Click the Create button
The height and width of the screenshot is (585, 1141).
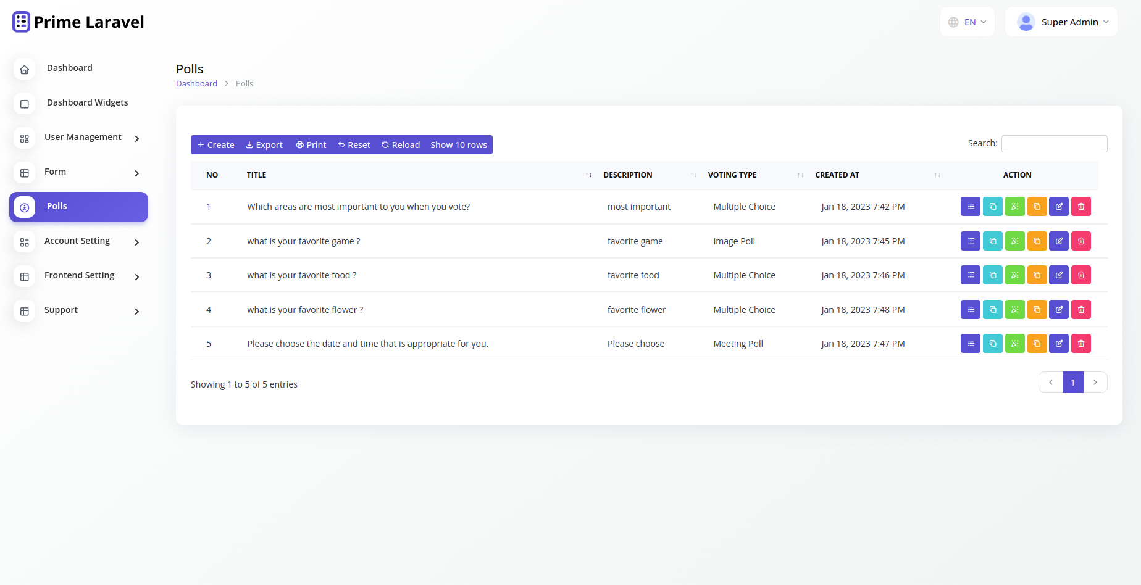215,145
